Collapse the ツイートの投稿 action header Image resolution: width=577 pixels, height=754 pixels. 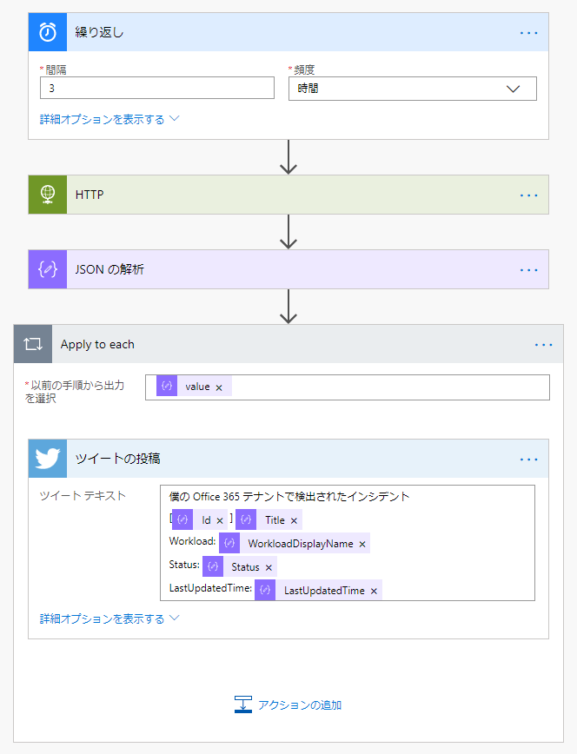(x=288, y=459)
